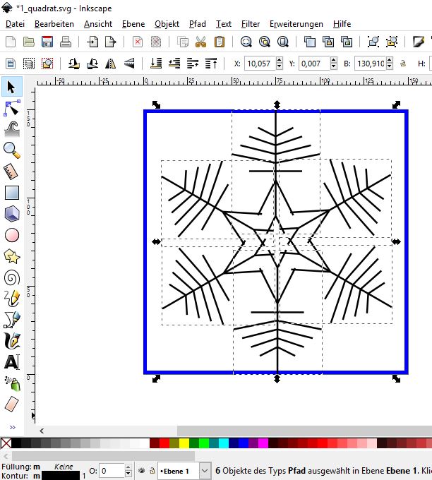Image resolution: width=432 pixels, height=480 pixels.
Task: Toggle current layer lock
Action: [152, 471]
